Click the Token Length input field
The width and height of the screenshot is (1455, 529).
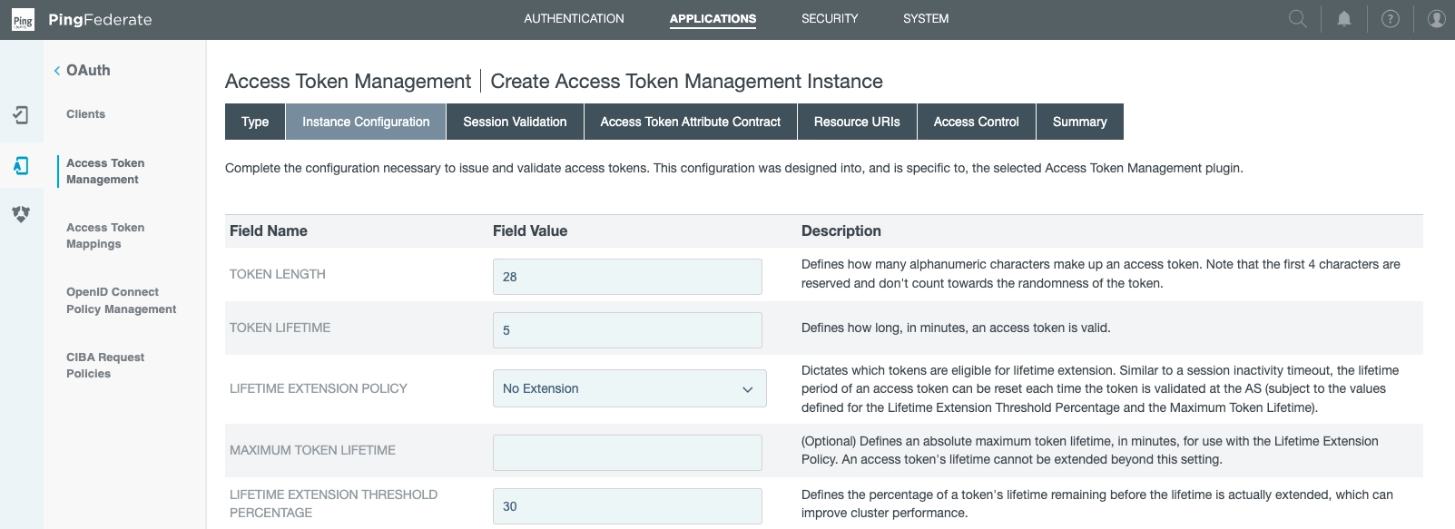627,277
